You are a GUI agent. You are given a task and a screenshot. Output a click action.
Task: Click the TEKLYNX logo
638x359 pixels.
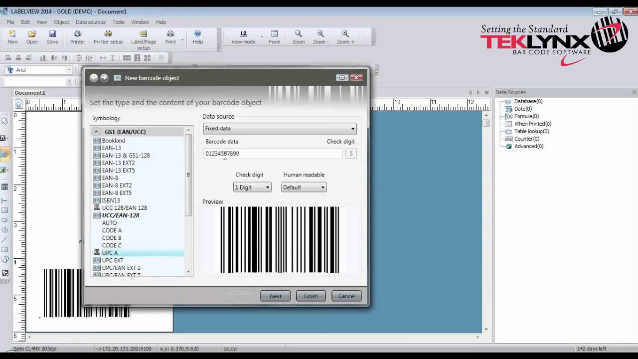[553, 42]
